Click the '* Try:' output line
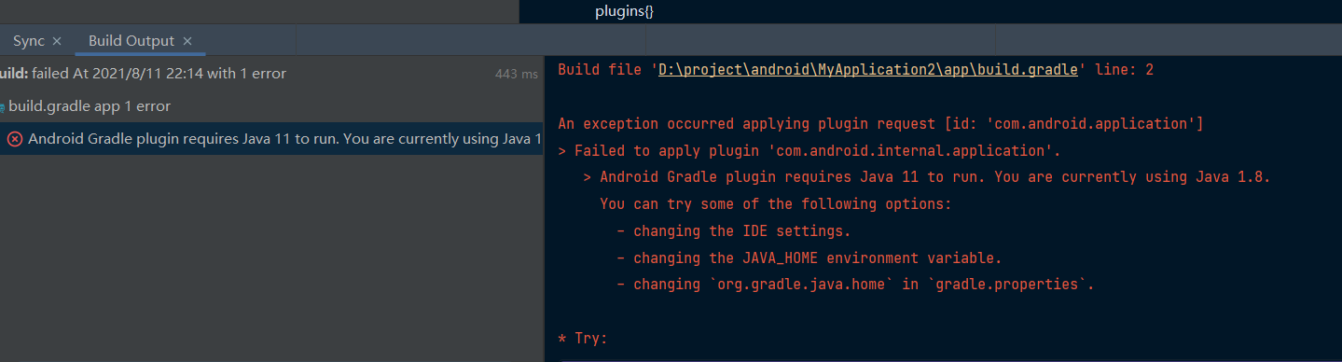Image resolution: width=1342 pixels, height=362 pixels. (x=583, y=339)
